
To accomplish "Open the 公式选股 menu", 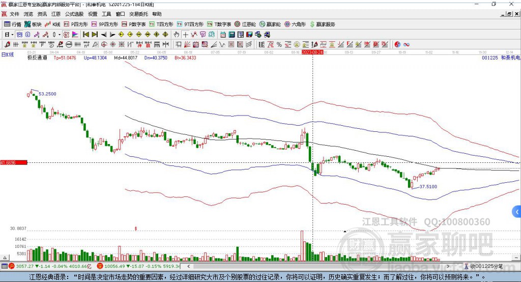I will pos(74,14).
